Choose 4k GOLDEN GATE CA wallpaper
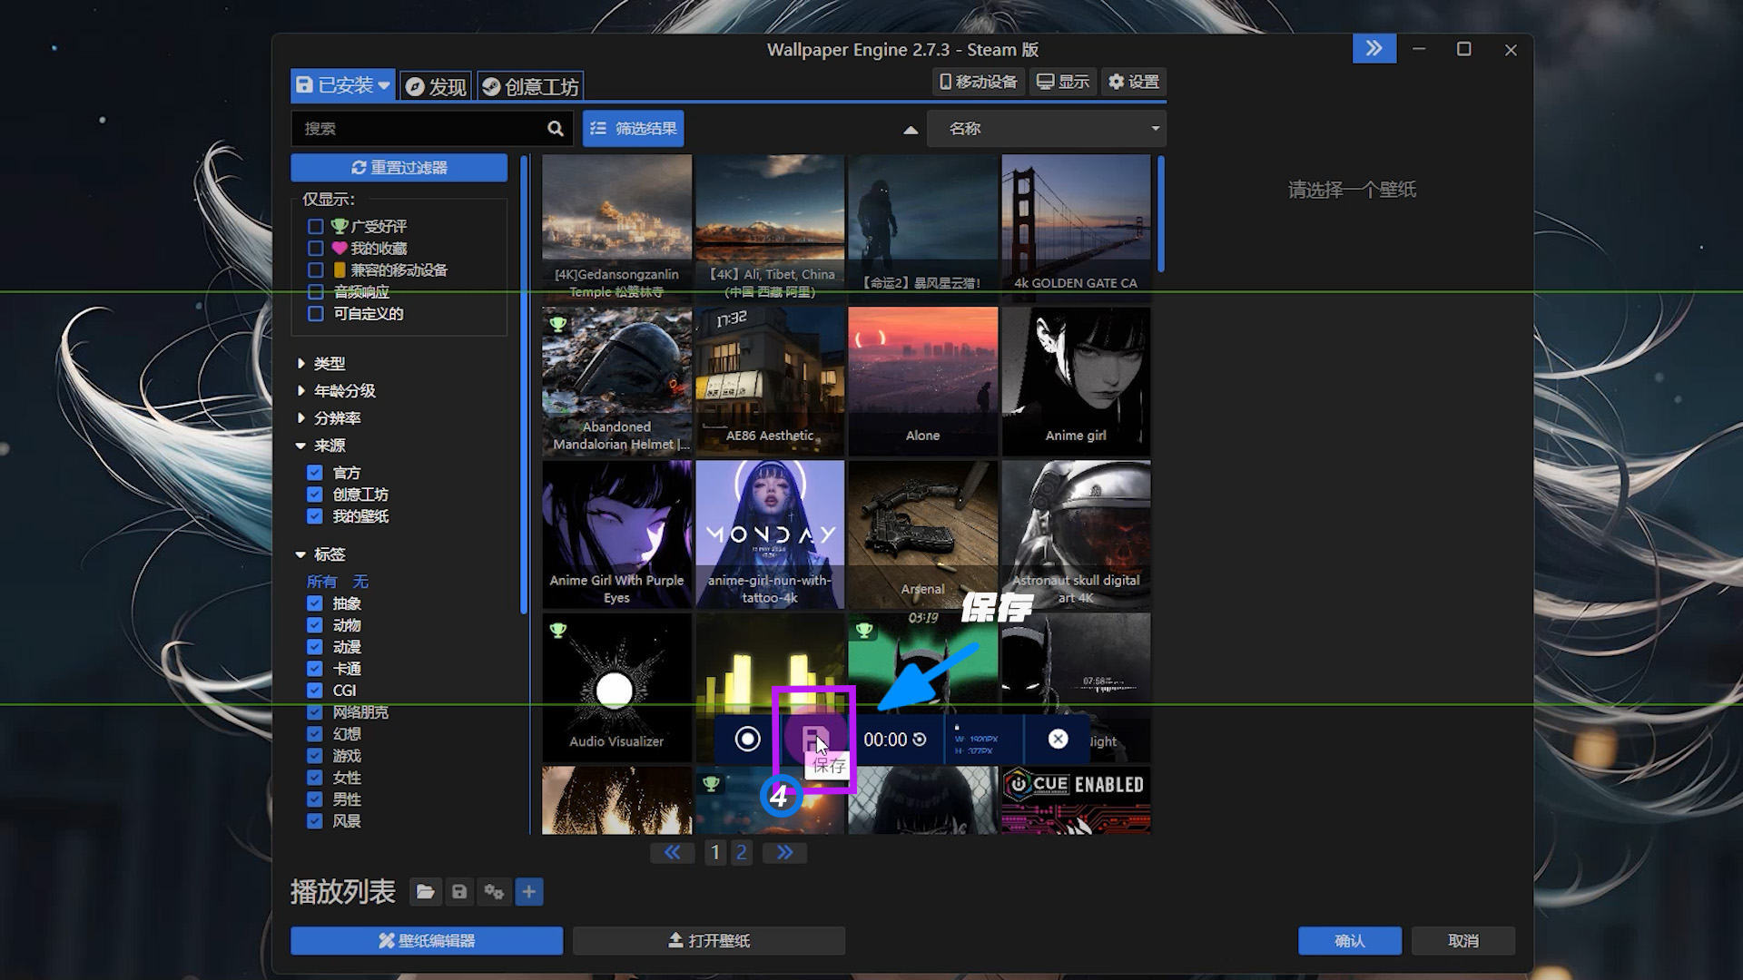The width and height of the screenshot is (1743, 980). coord(1076,228)
